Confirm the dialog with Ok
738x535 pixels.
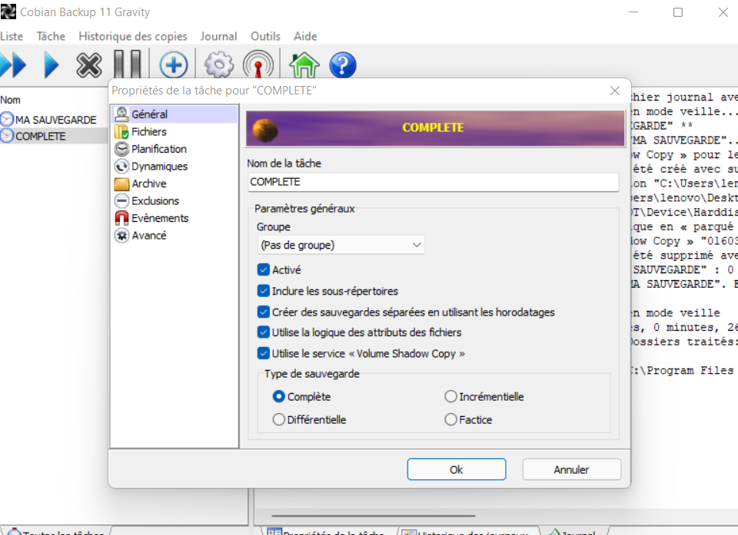pos(457,469)
